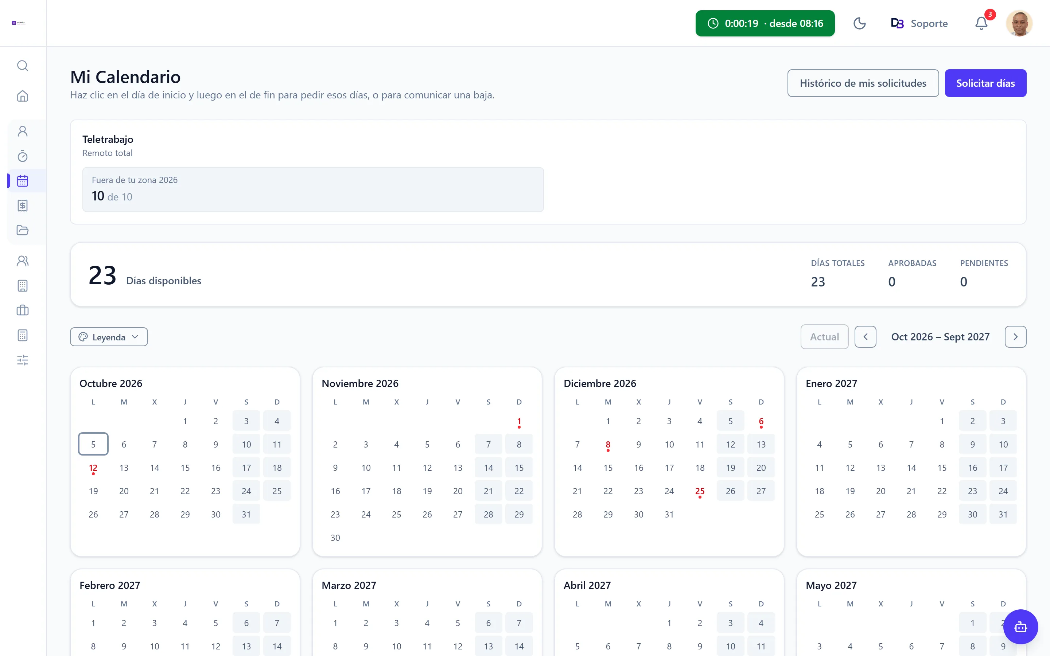This screenshot has width=1050, height=656.
Task: Select holiday October 12, 2026
Action: tap(93, 468)
